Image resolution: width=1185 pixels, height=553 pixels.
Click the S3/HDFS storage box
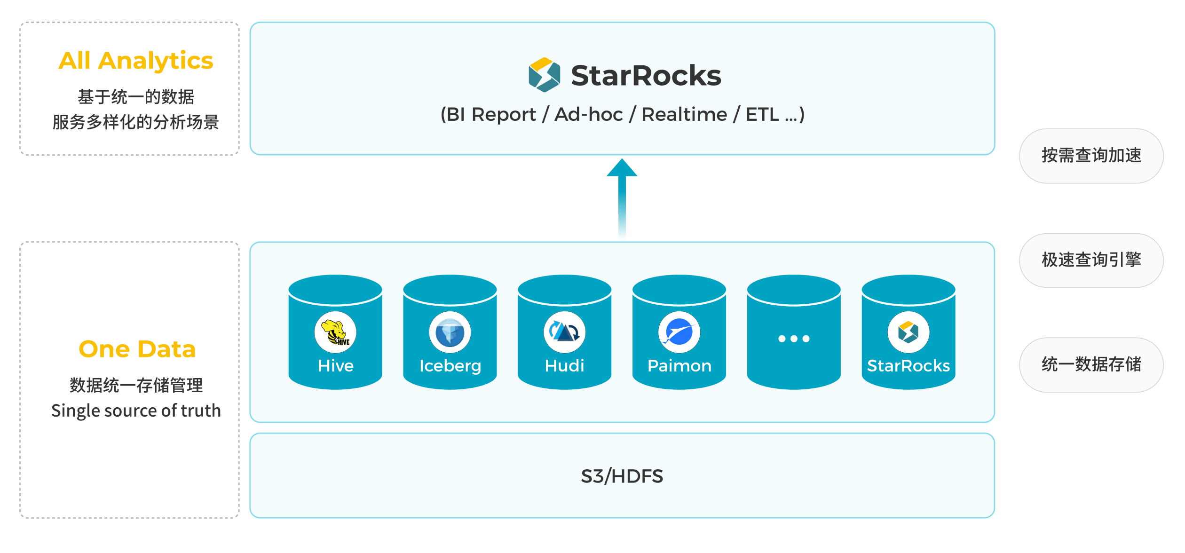(622, 476)
